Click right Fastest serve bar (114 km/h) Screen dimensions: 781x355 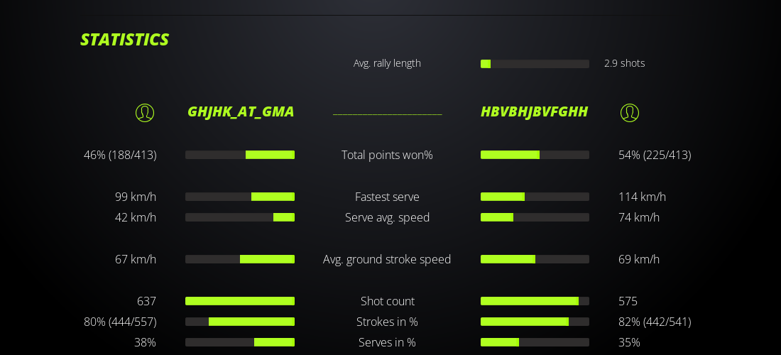tap(535, 197)
